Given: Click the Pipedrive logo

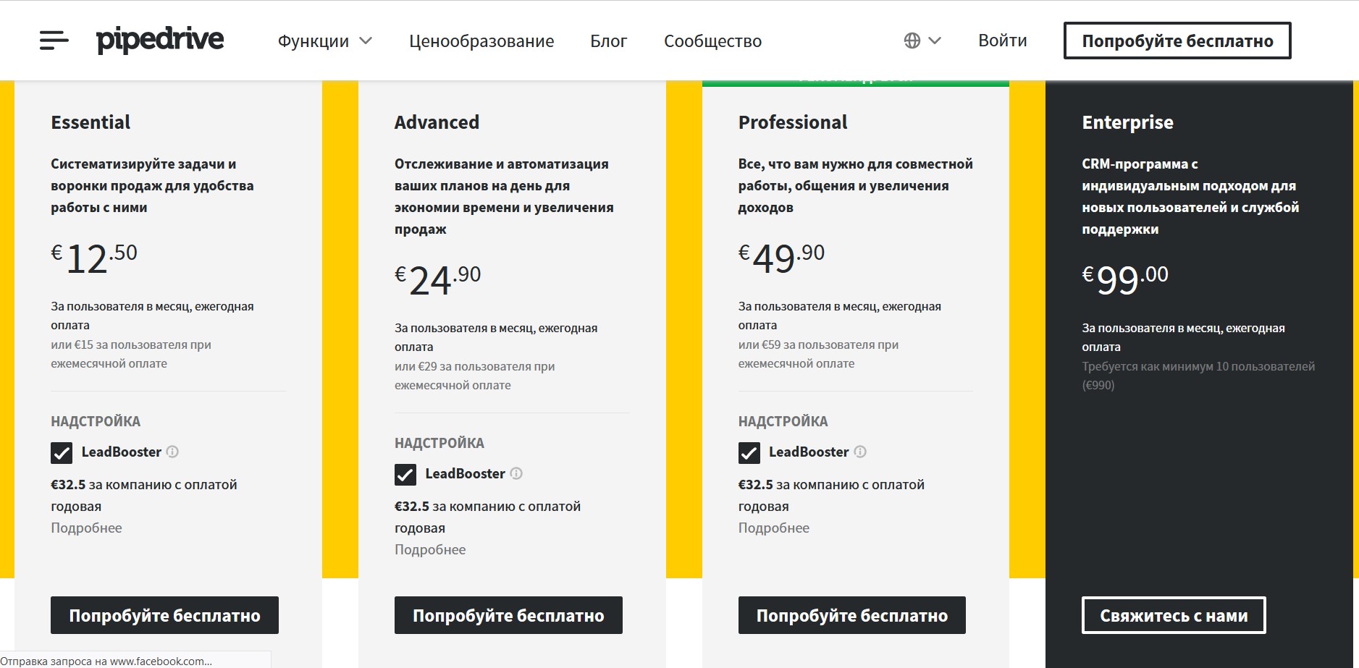Looking at the screenshot, I should point(160,40).
